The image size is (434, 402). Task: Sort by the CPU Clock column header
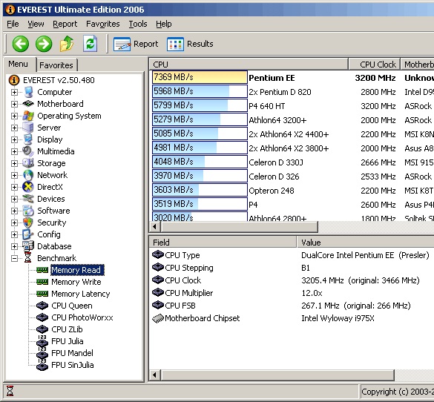pyautogui.click(x=374, y=65)
